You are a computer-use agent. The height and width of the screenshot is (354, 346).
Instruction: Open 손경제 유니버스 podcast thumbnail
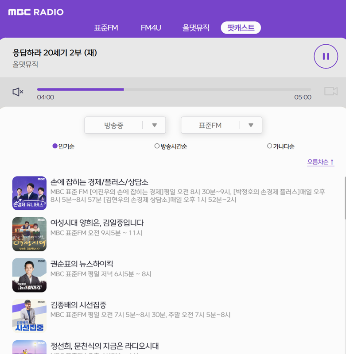click(x=29, y=193)
